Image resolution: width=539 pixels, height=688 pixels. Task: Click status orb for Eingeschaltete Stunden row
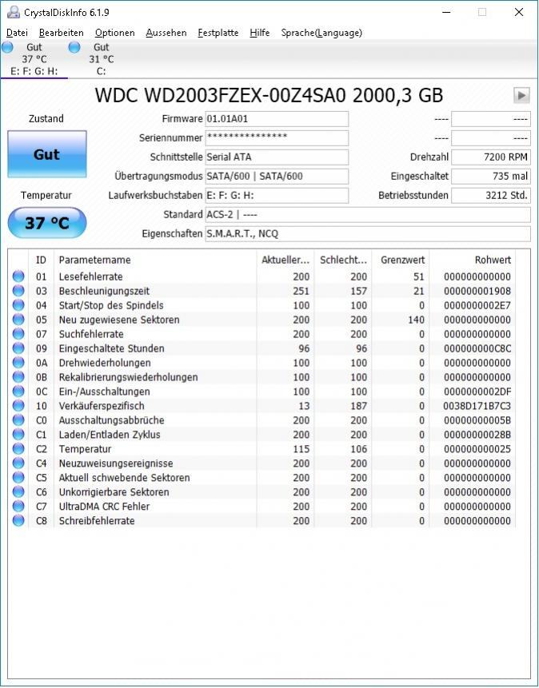tap(18, 348)
